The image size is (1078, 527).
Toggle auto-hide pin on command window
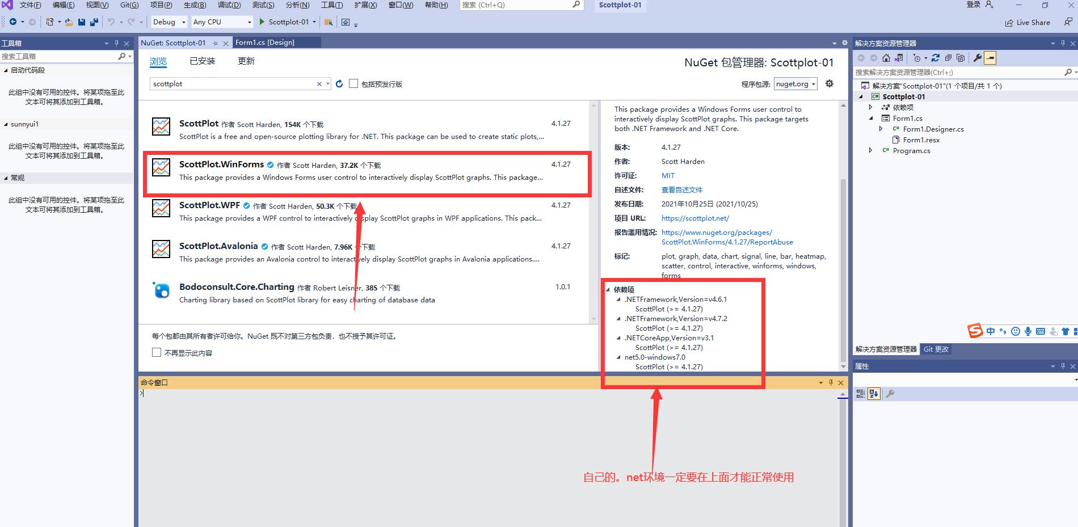pos(831,382)
